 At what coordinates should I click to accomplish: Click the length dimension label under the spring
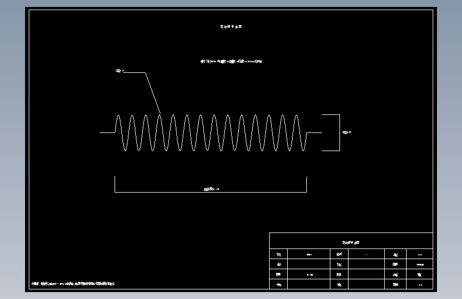(212, 189)
